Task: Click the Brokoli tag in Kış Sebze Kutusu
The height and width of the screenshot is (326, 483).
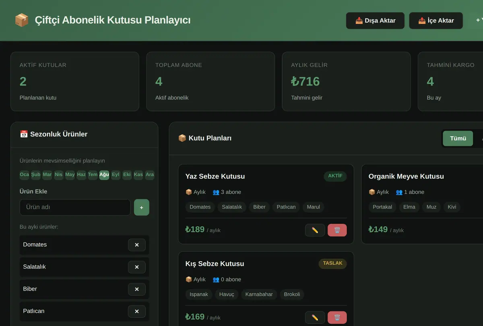Action: 292,294
